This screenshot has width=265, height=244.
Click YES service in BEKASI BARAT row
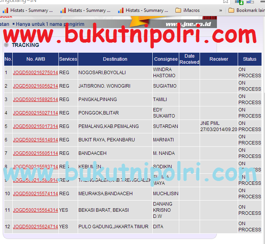(x=63, y=210)
